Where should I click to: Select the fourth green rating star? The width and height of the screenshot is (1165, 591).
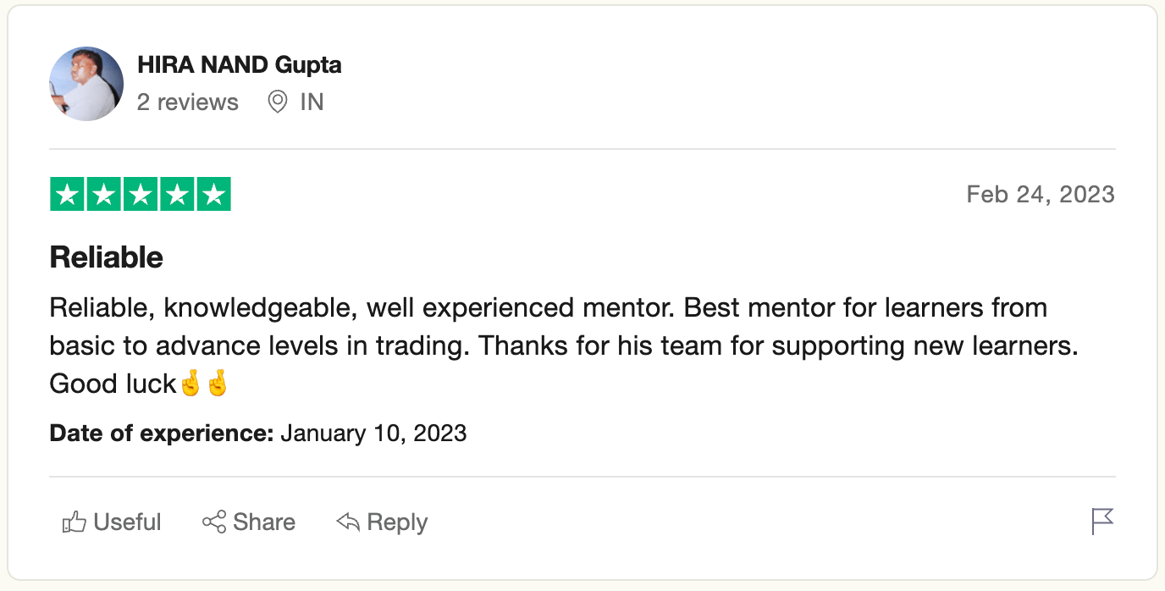[177, 195]
